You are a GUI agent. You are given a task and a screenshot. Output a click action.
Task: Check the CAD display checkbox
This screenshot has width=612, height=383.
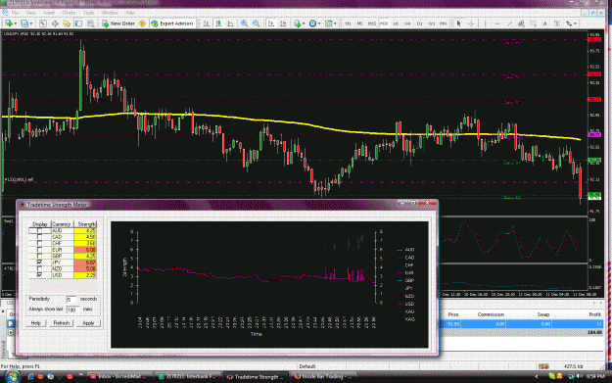click(39, 237)
